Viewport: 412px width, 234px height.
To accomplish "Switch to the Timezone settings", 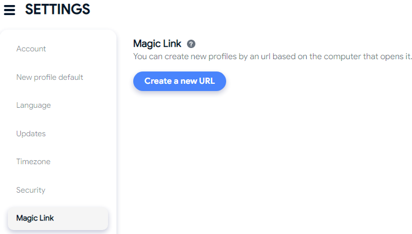I will tap(33, 161).
